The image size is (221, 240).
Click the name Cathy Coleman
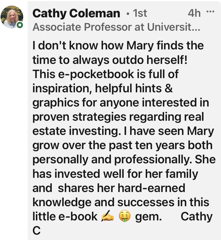(x=76, y=13)
